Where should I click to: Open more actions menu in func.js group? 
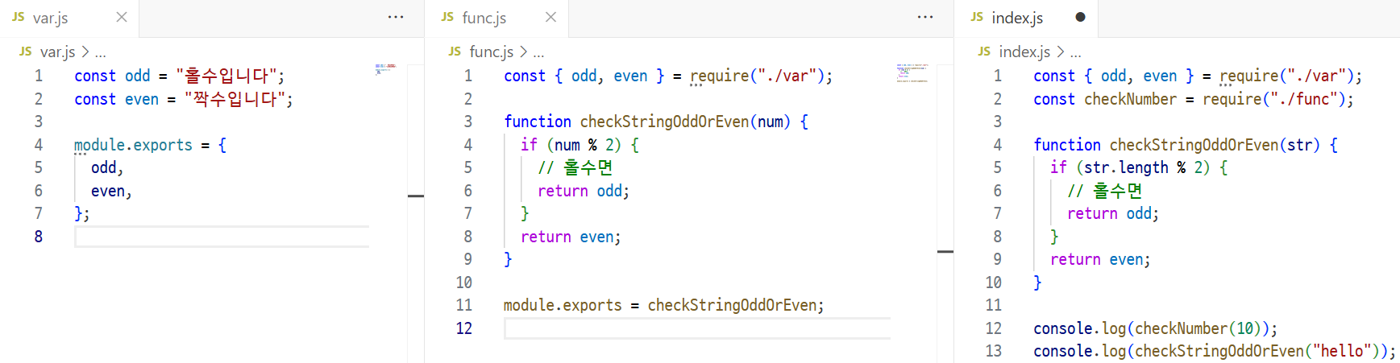[x=925, y=17]
